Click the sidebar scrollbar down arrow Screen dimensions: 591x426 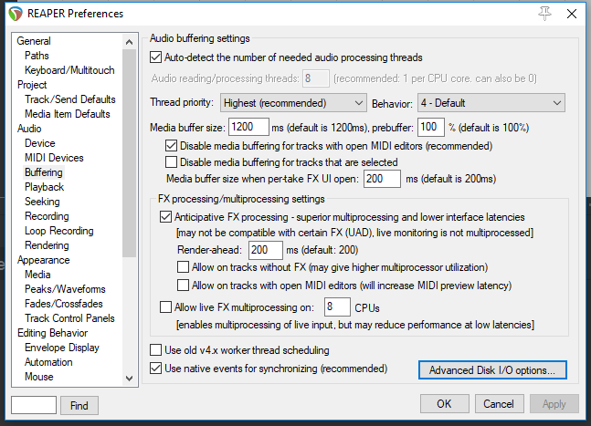click(x=130, y=378)
